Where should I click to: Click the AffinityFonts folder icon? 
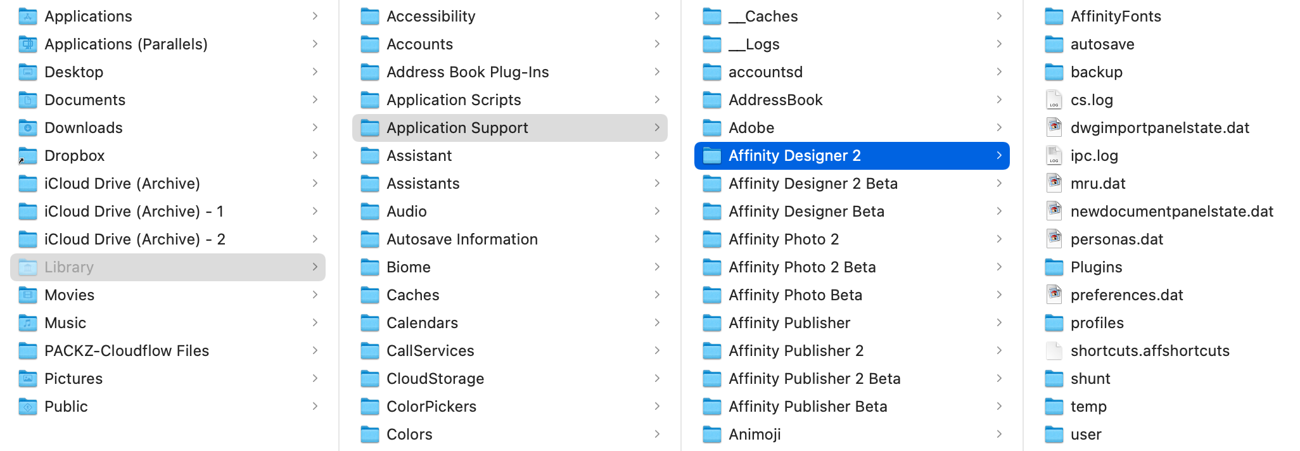click(1054, 16)
